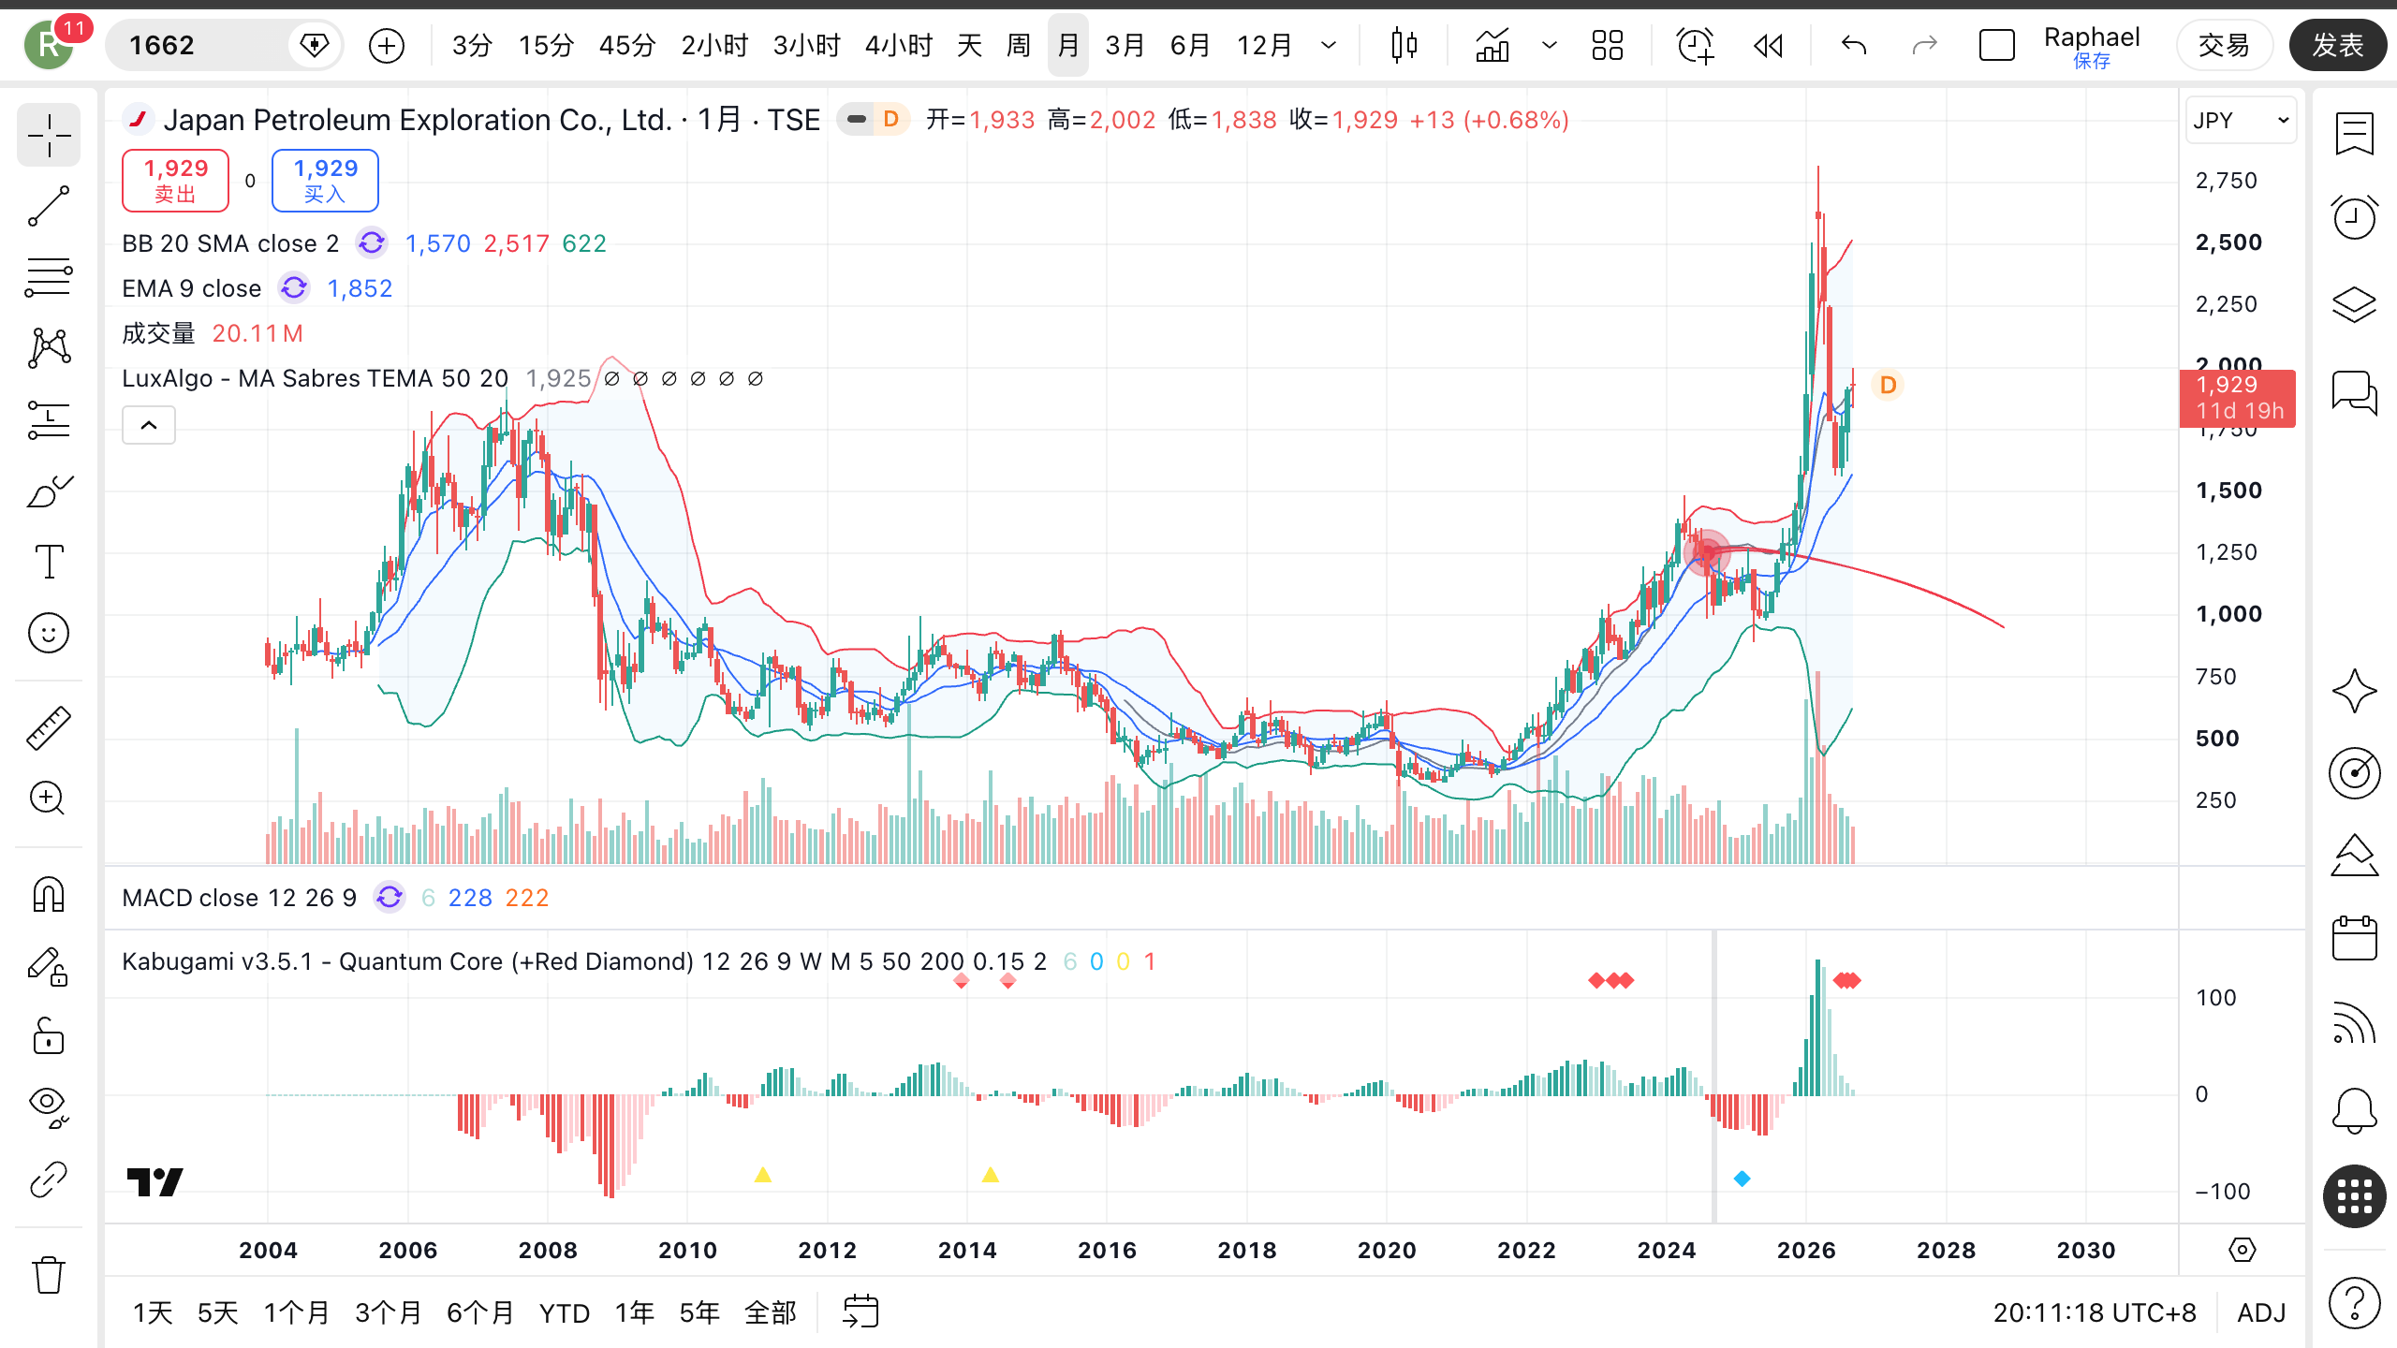This screenshot has width=2397, height=1348.
Task: Start bar replay mode
Action: (x=1768, y=45)
